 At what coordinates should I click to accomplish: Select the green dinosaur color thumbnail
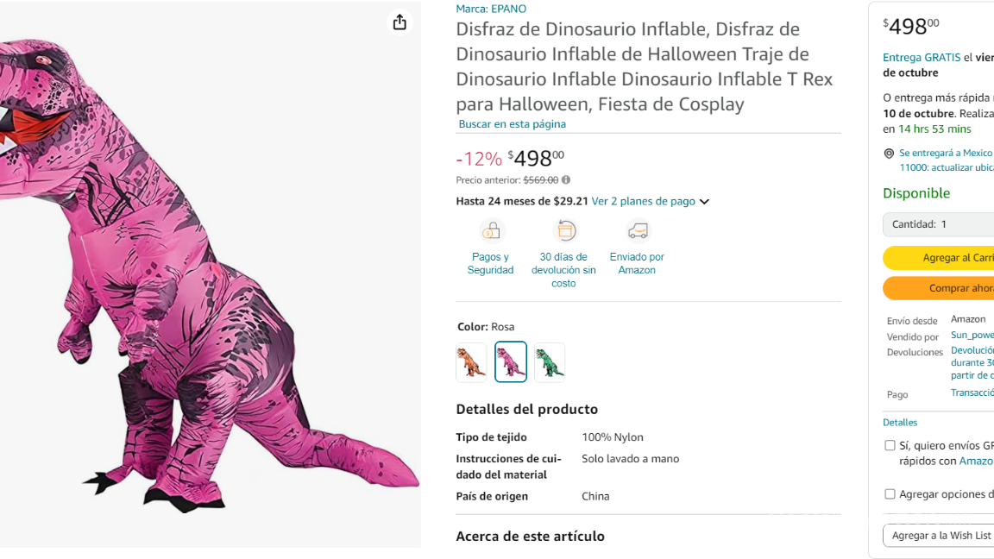point(550,361)
